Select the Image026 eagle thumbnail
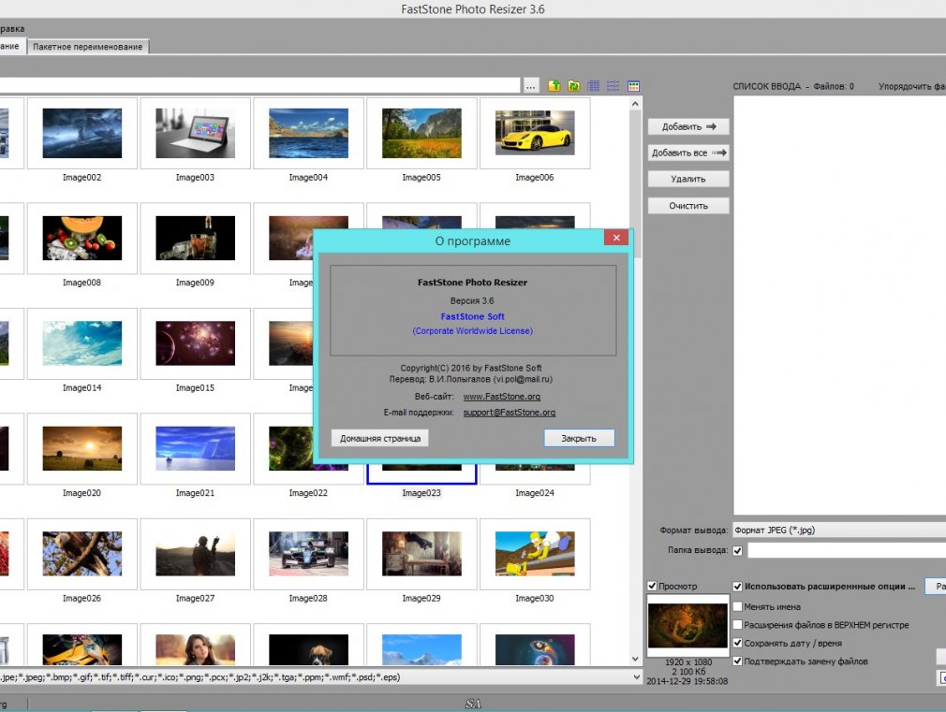This screenshot has height=712, width=946. (x=82, y=554)
